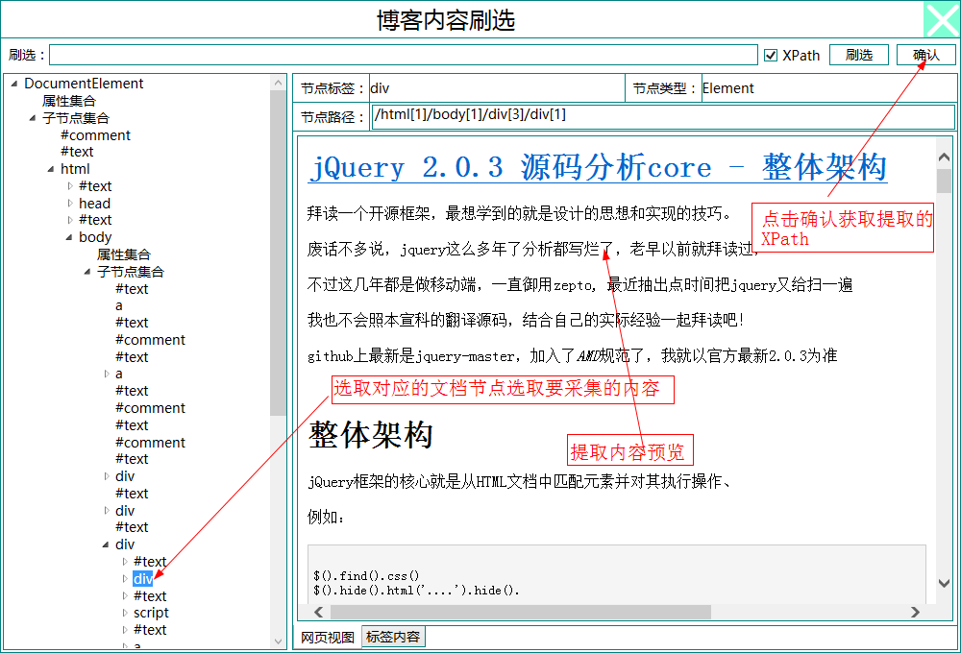Click the 节点路径 XPath text field
Screen dimensions: 961x653
pos(663,116)
